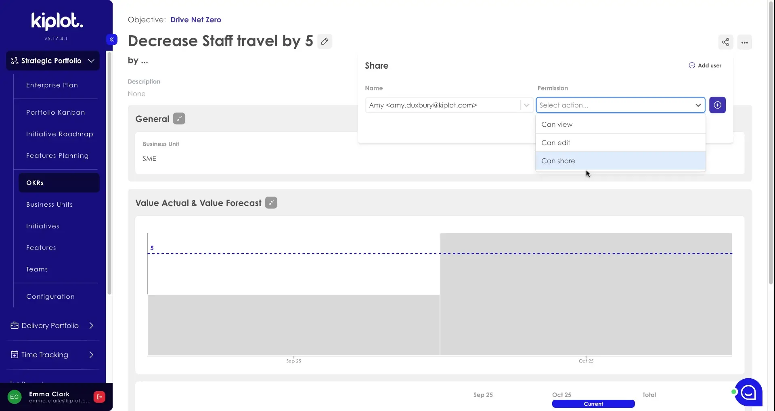The width and height of the screenshot is (775, 411).
Task: Collapse the General section
Action: pos(179,119)
